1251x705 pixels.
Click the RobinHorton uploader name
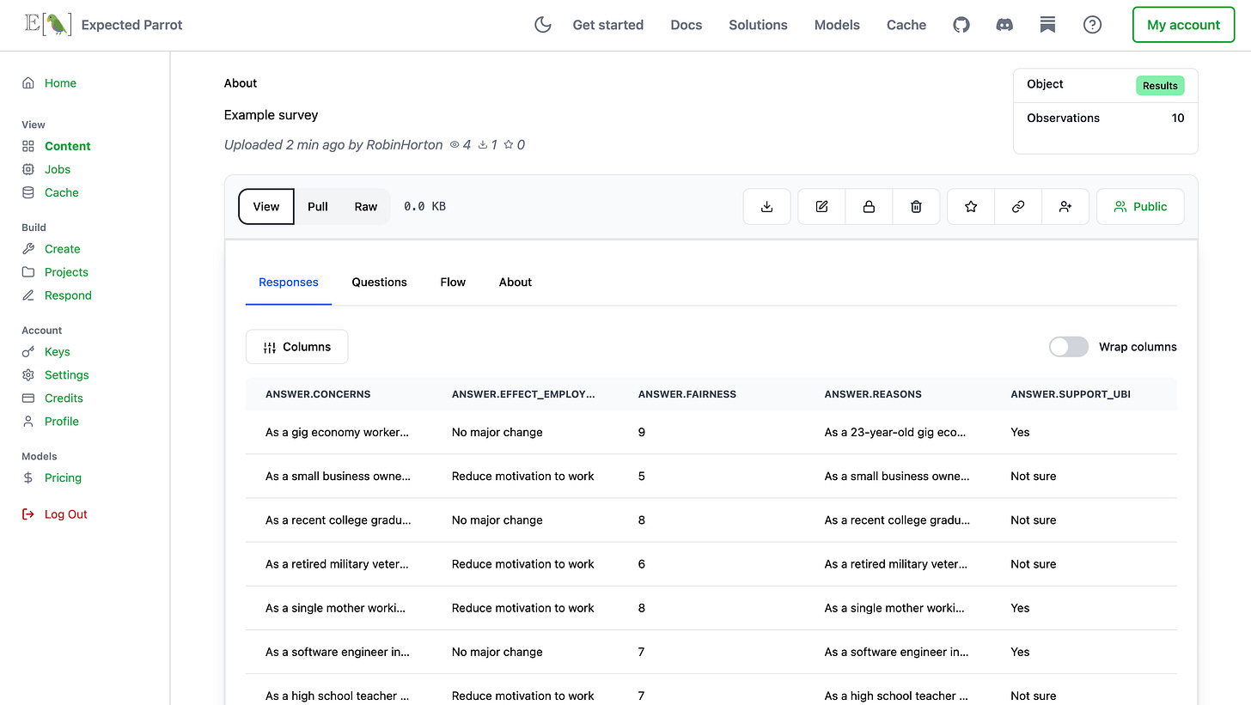click(404, 145)
